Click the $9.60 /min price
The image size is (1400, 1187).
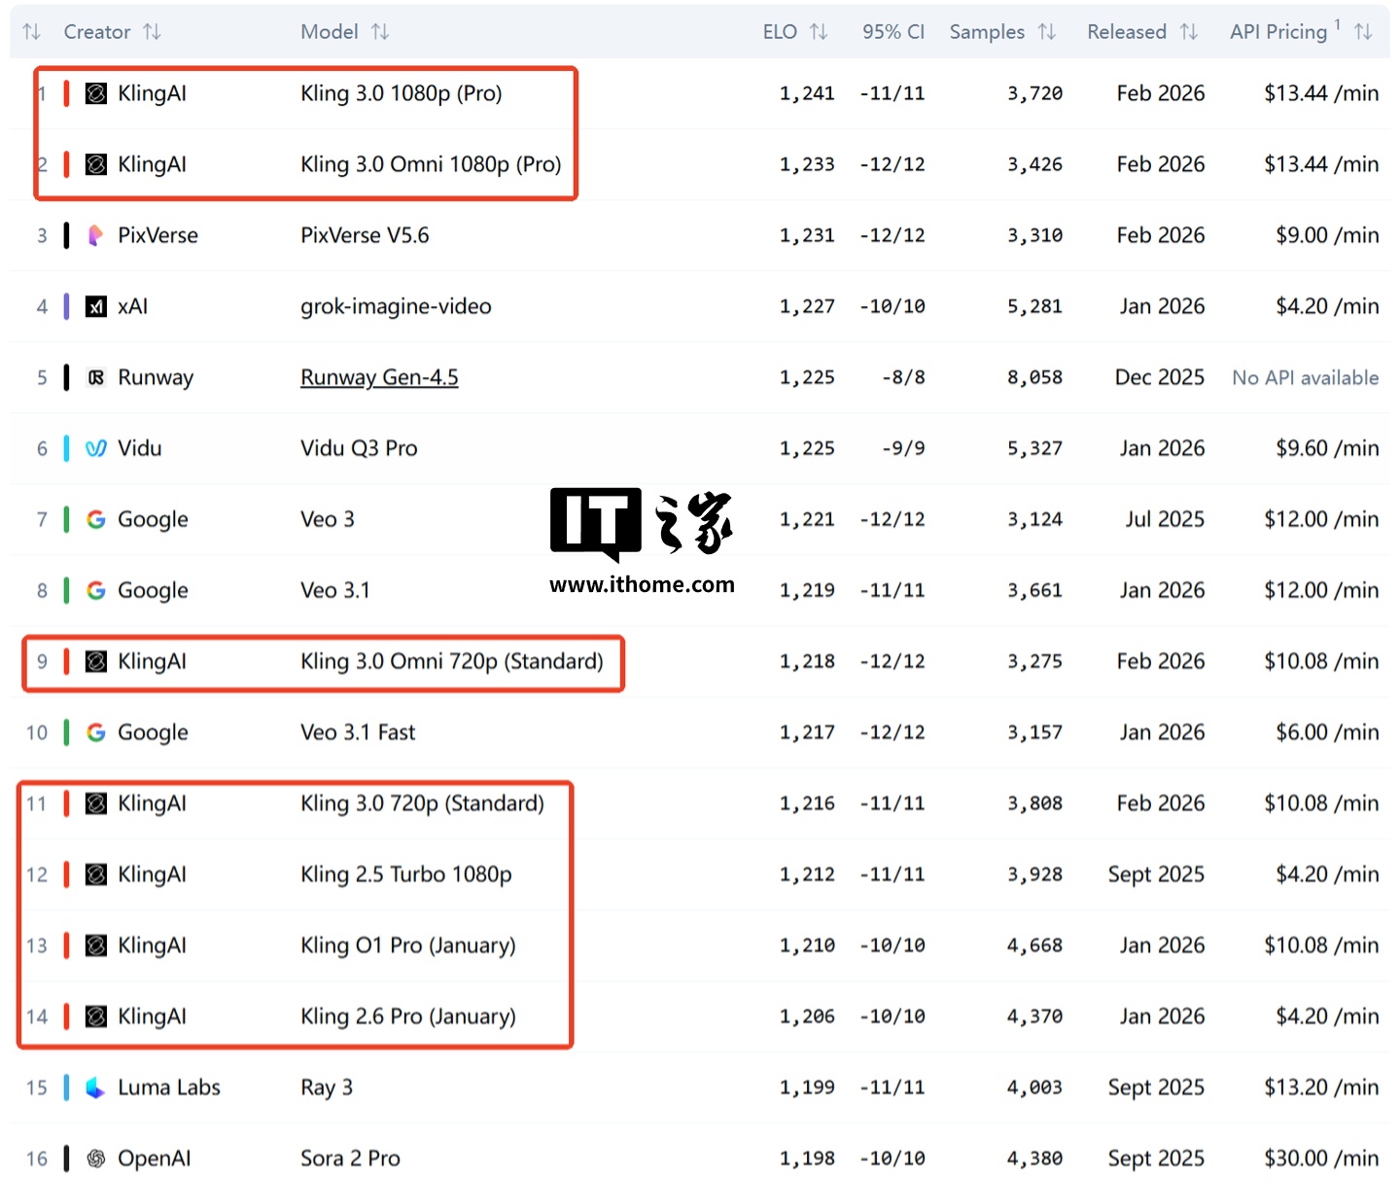click(1327, 448)
